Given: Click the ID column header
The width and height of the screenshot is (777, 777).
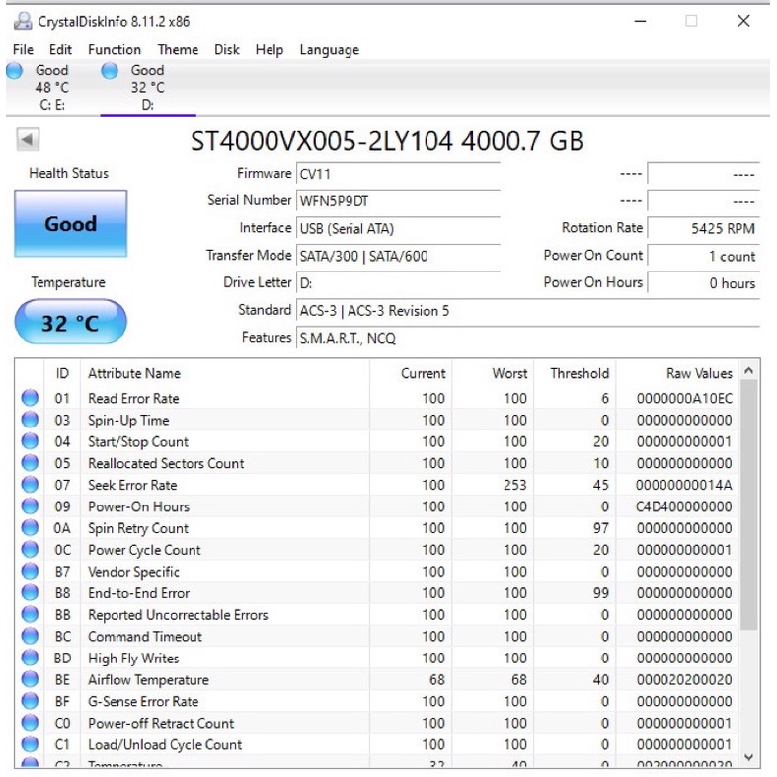Looking at the screenshot, I should [x=62, y=373].
